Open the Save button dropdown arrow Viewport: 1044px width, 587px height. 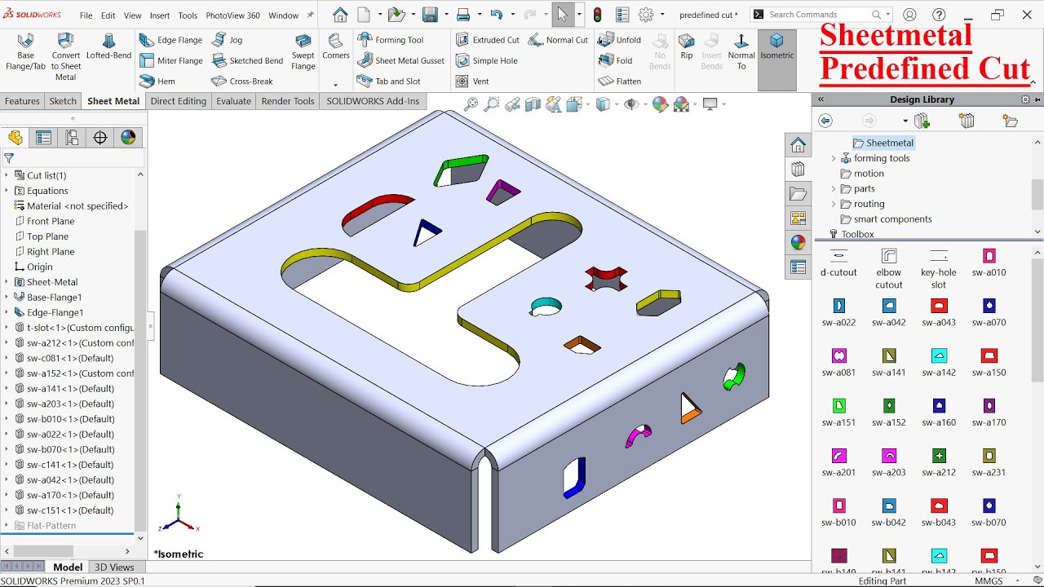pos(445,15)
